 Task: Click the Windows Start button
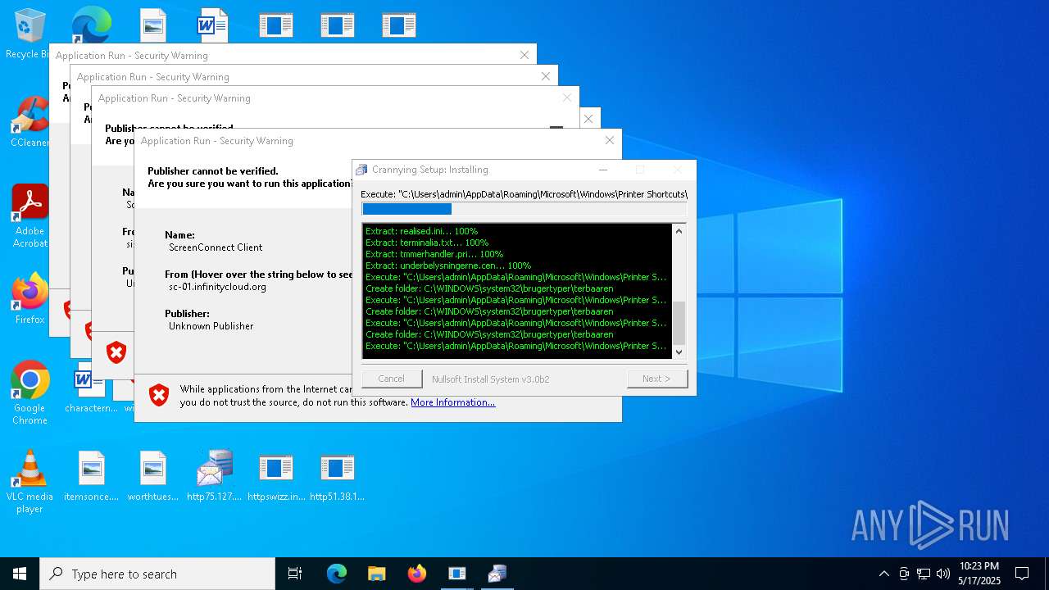(20, 574)
